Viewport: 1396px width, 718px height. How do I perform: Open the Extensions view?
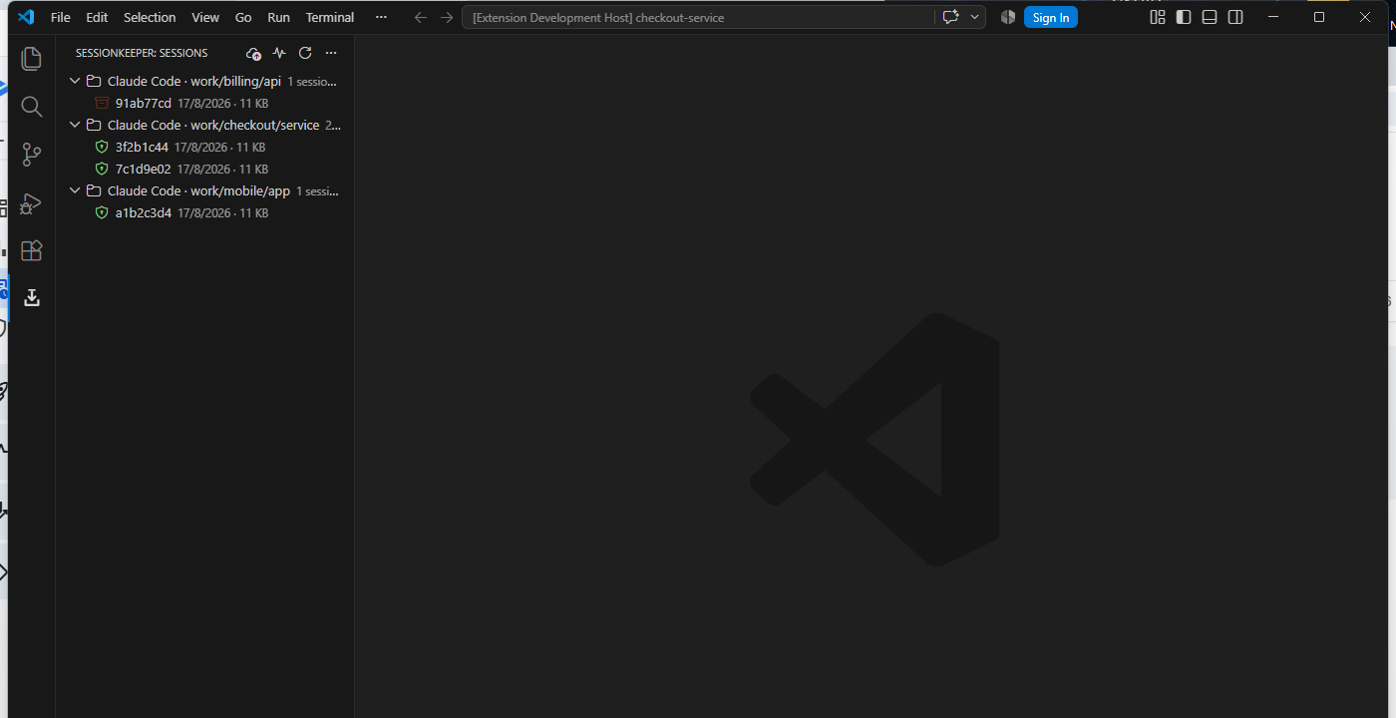tap(32, 250)
